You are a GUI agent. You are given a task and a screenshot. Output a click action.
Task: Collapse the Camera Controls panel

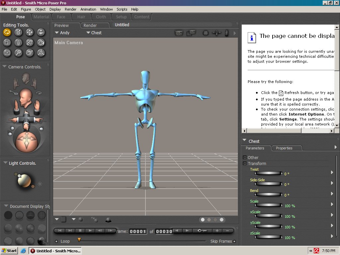tap(5, 67)
